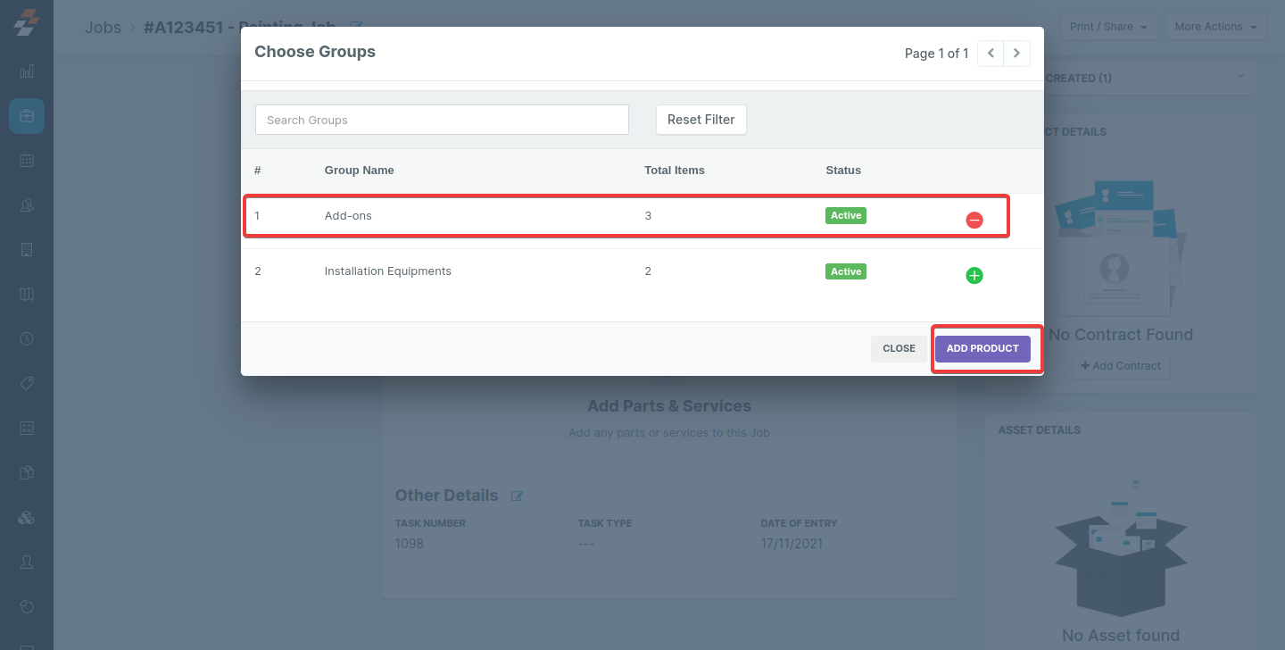
Task: Click the price tag icon in sidebar
Action: (27, 383)
